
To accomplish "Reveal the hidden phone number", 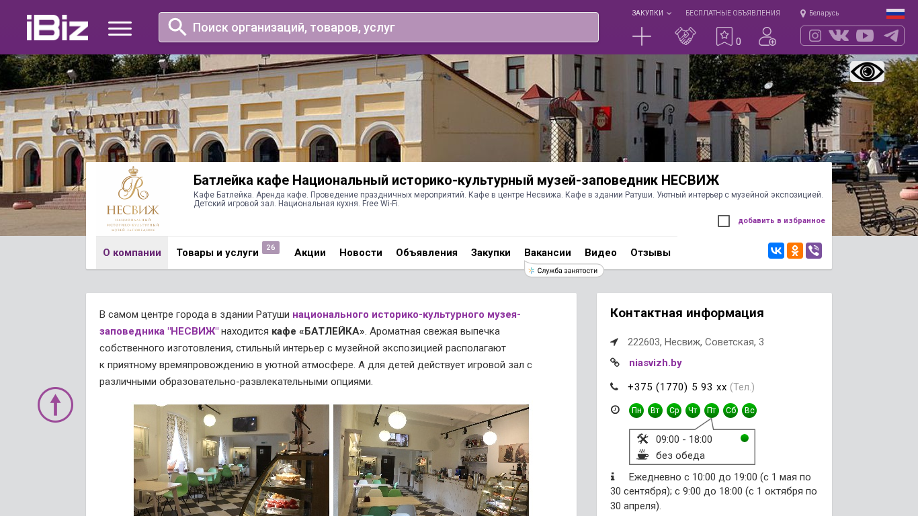I will point(677,387).
